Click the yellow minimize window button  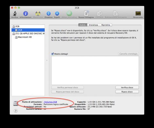(15, 8)
